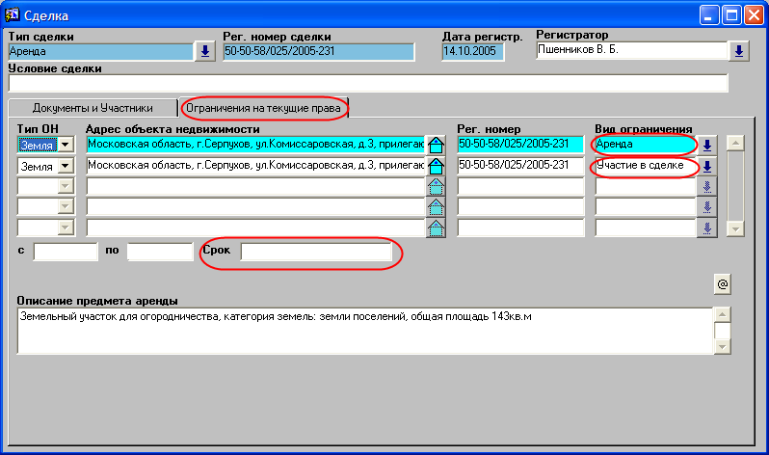Click the Срок input field
The height and width of the screenshot is (455, 769).
tap(316, 252)
